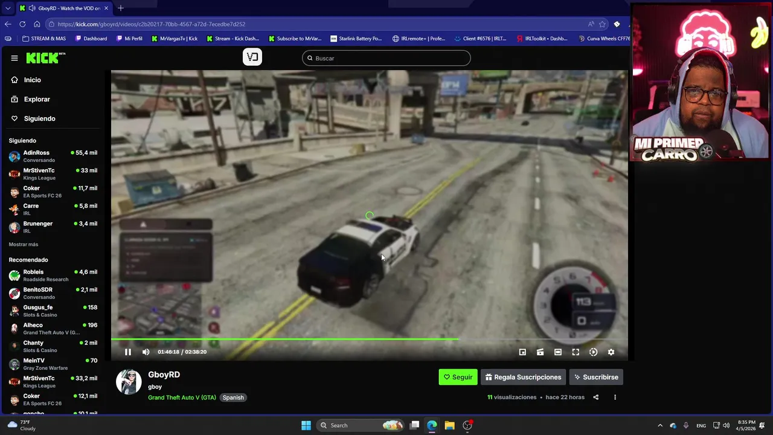Open Microsoft Edge from taskbar
The height and width of the screenshot is (435, 773).
432,425
